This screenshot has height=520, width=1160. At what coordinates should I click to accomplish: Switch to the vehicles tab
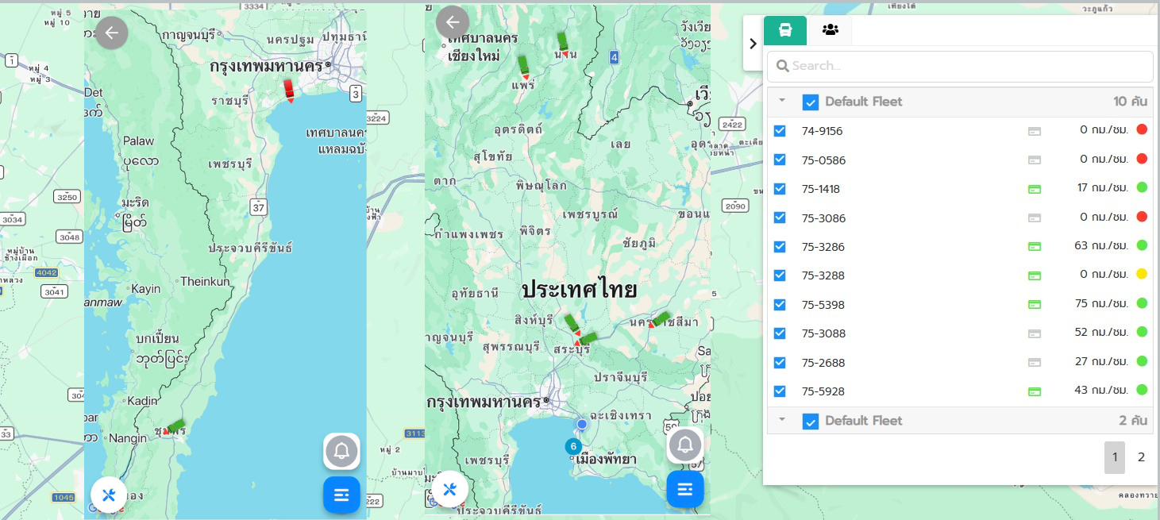(x=784, y=30)
